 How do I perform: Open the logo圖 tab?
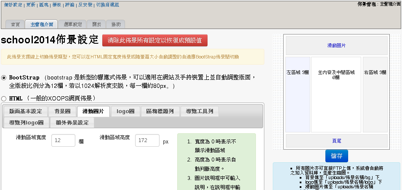pos(125,111)
